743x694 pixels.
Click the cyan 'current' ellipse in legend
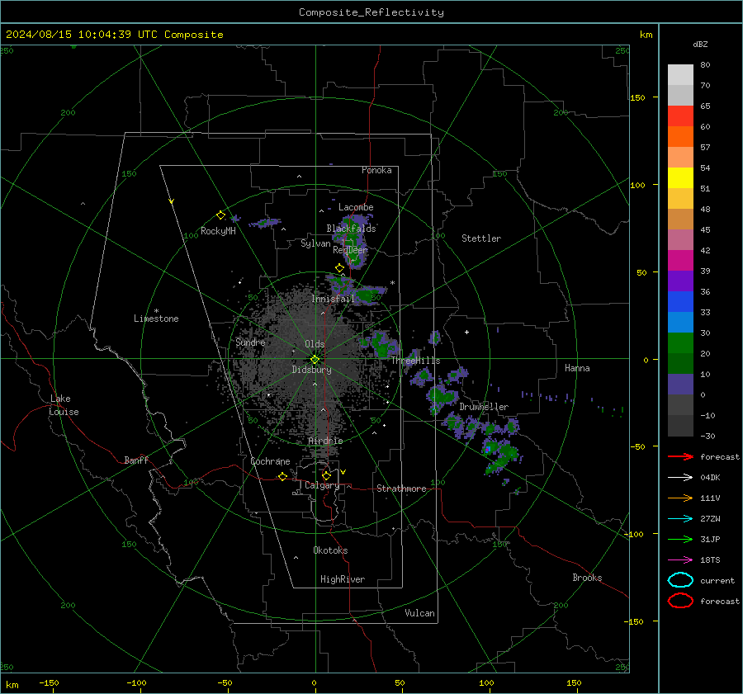click(680, 580)
